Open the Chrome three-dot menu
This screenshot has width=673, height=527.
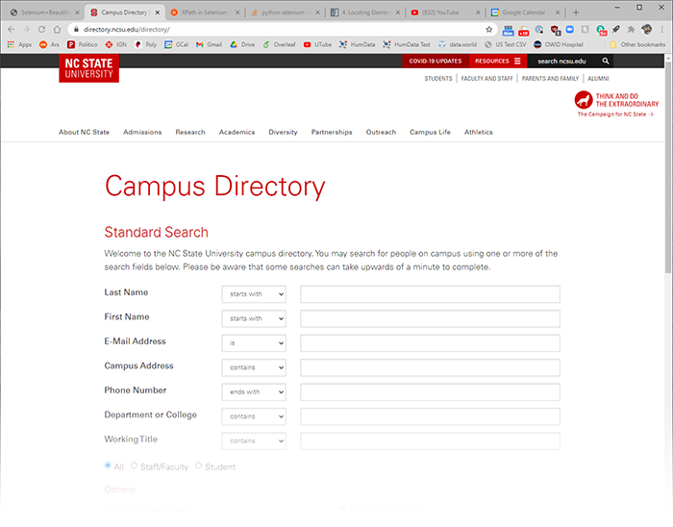pos(662,29)
